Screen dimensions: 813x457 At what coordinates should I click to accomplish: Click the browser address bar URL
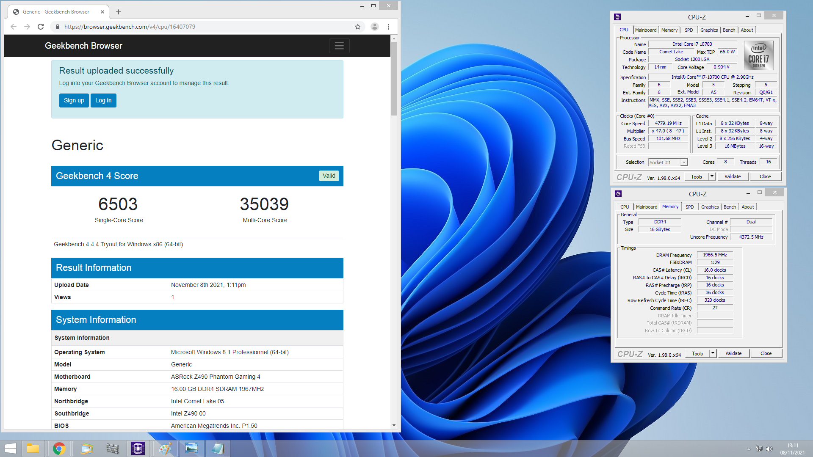click(130, 27)
